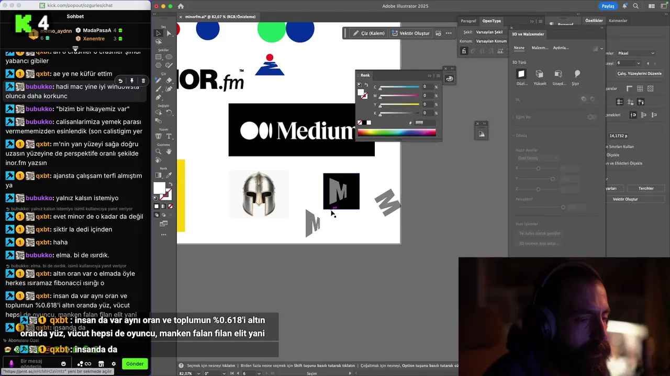
Task: Open the Malzemeler tab in 3D panel
Action: coord(540,48)
